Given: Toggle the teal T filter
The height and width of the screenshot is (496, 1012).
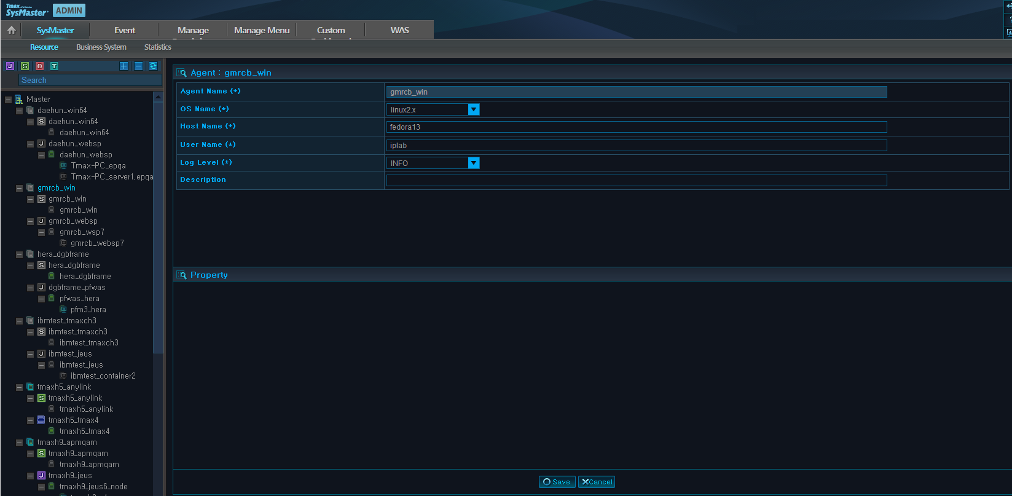Looking at the screenshot, I should (x=54, y=66).
